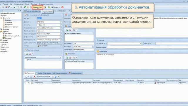Open Вид menu
This screenshot has width=188, height=106.
point(11,4)
